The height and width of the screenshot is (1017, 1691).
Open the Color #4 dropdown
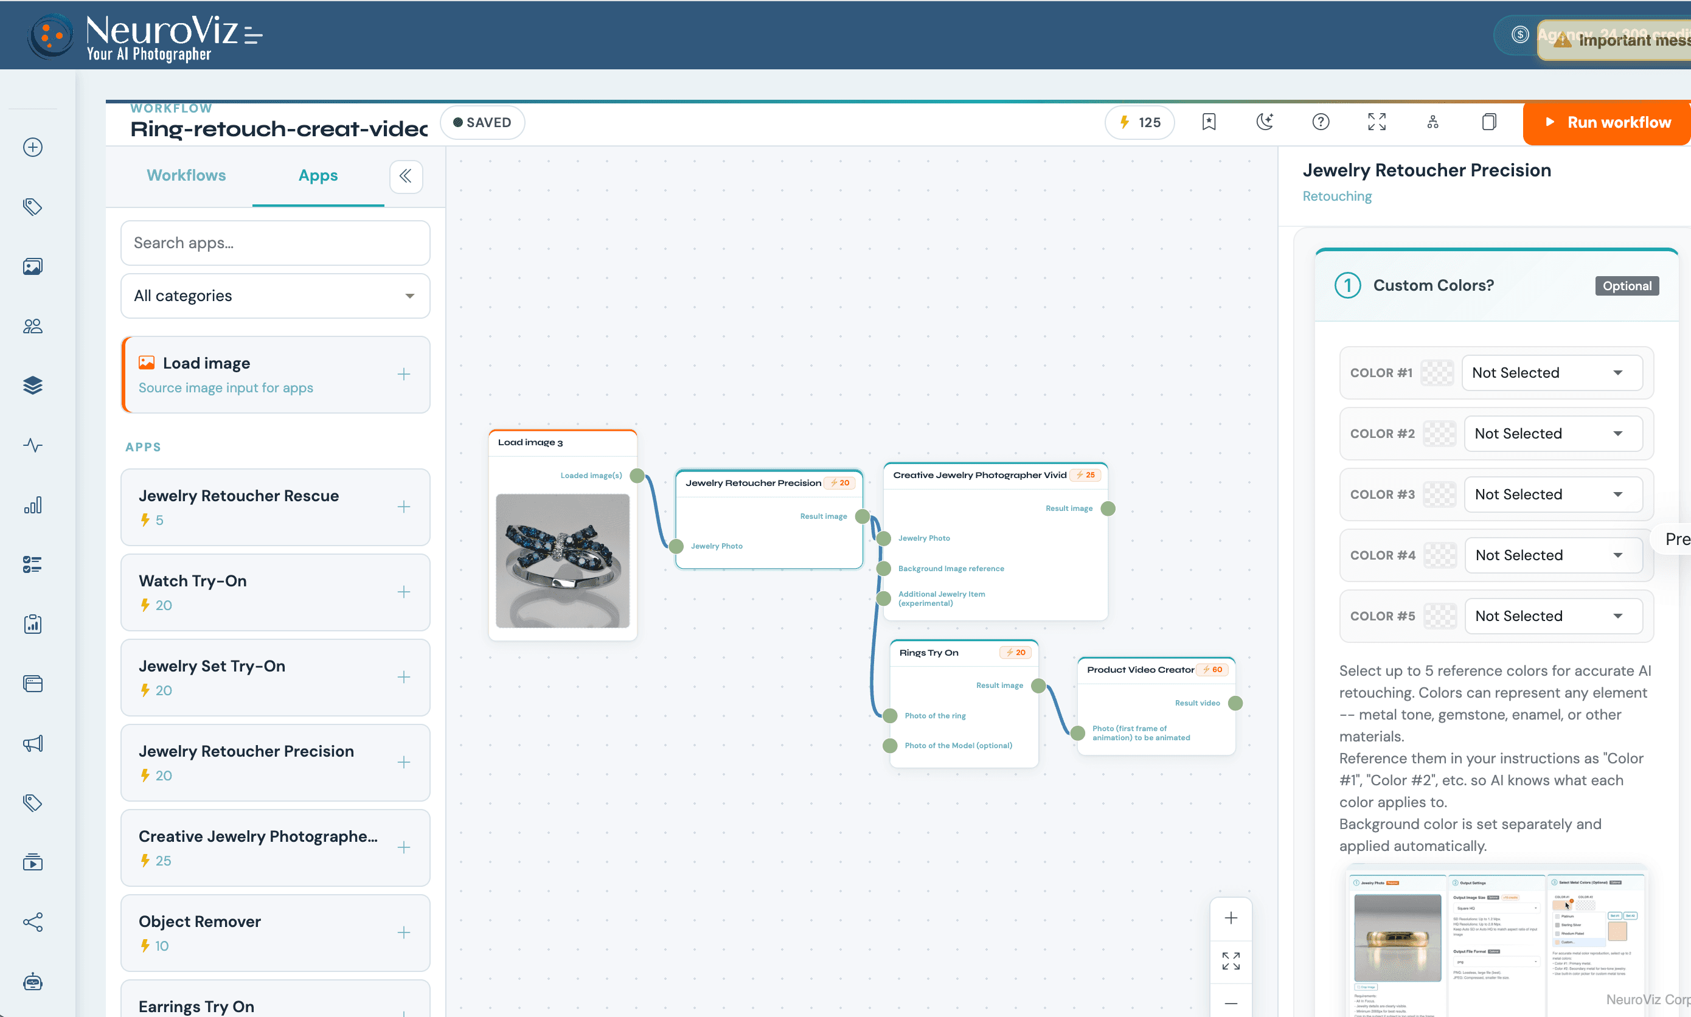pos(1554,556)
